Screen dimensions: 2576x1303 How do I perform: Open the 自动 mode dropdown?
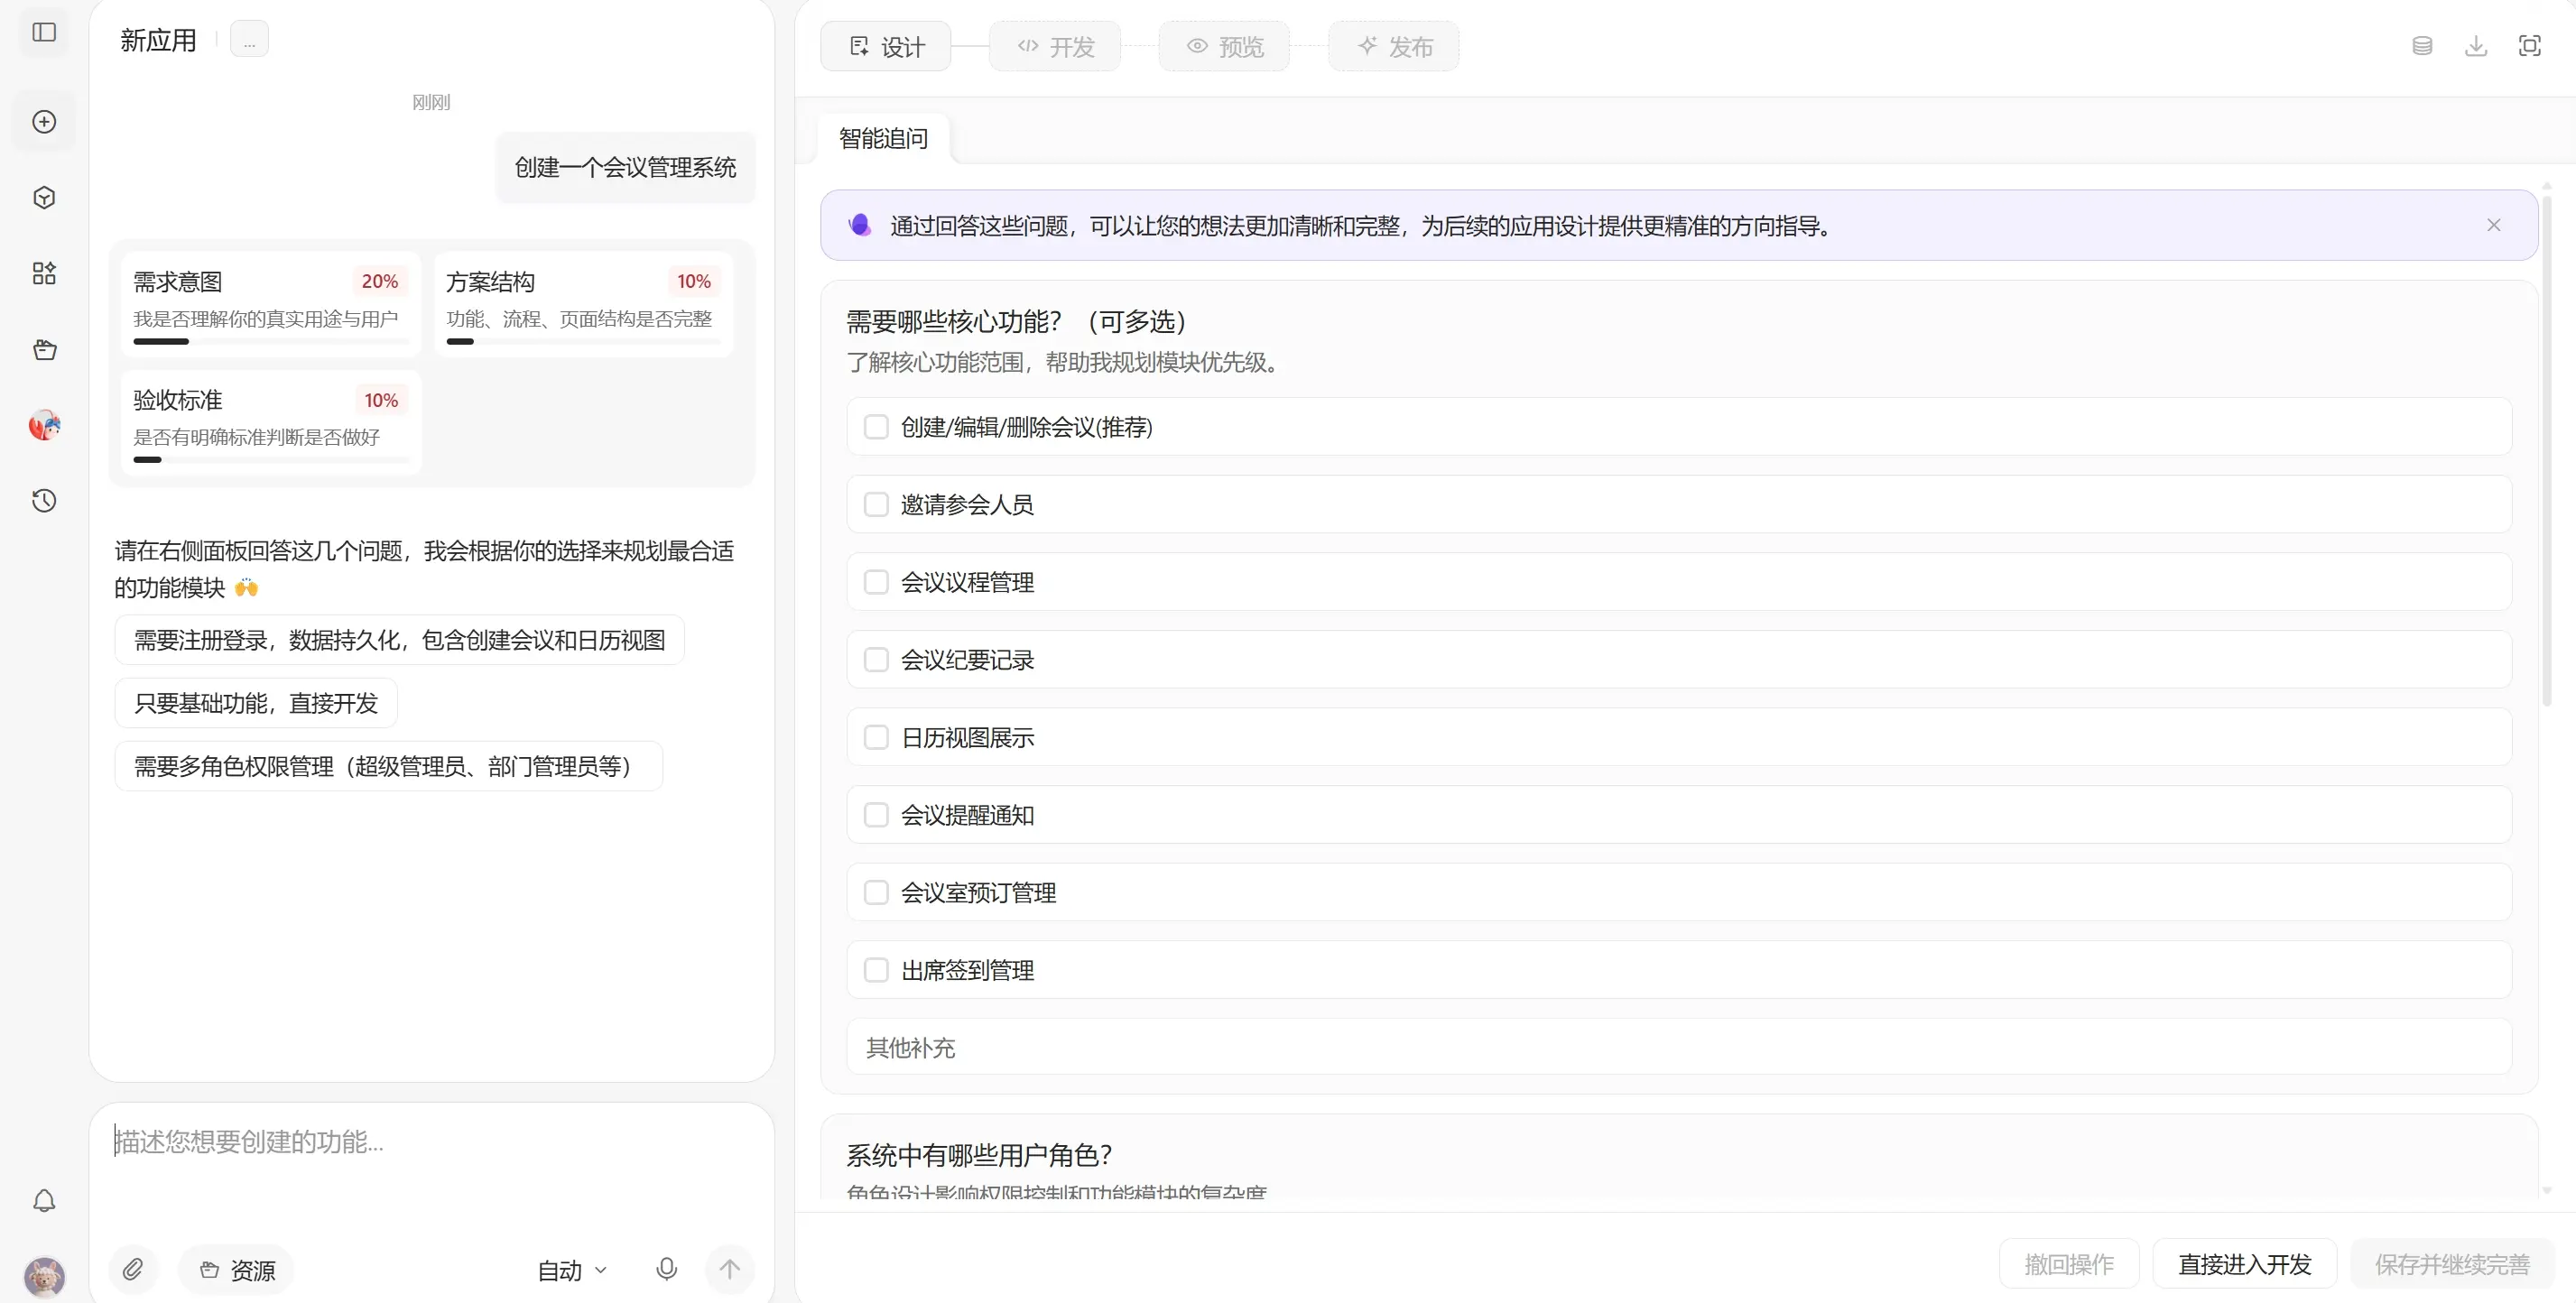[x=572, y=1270]
